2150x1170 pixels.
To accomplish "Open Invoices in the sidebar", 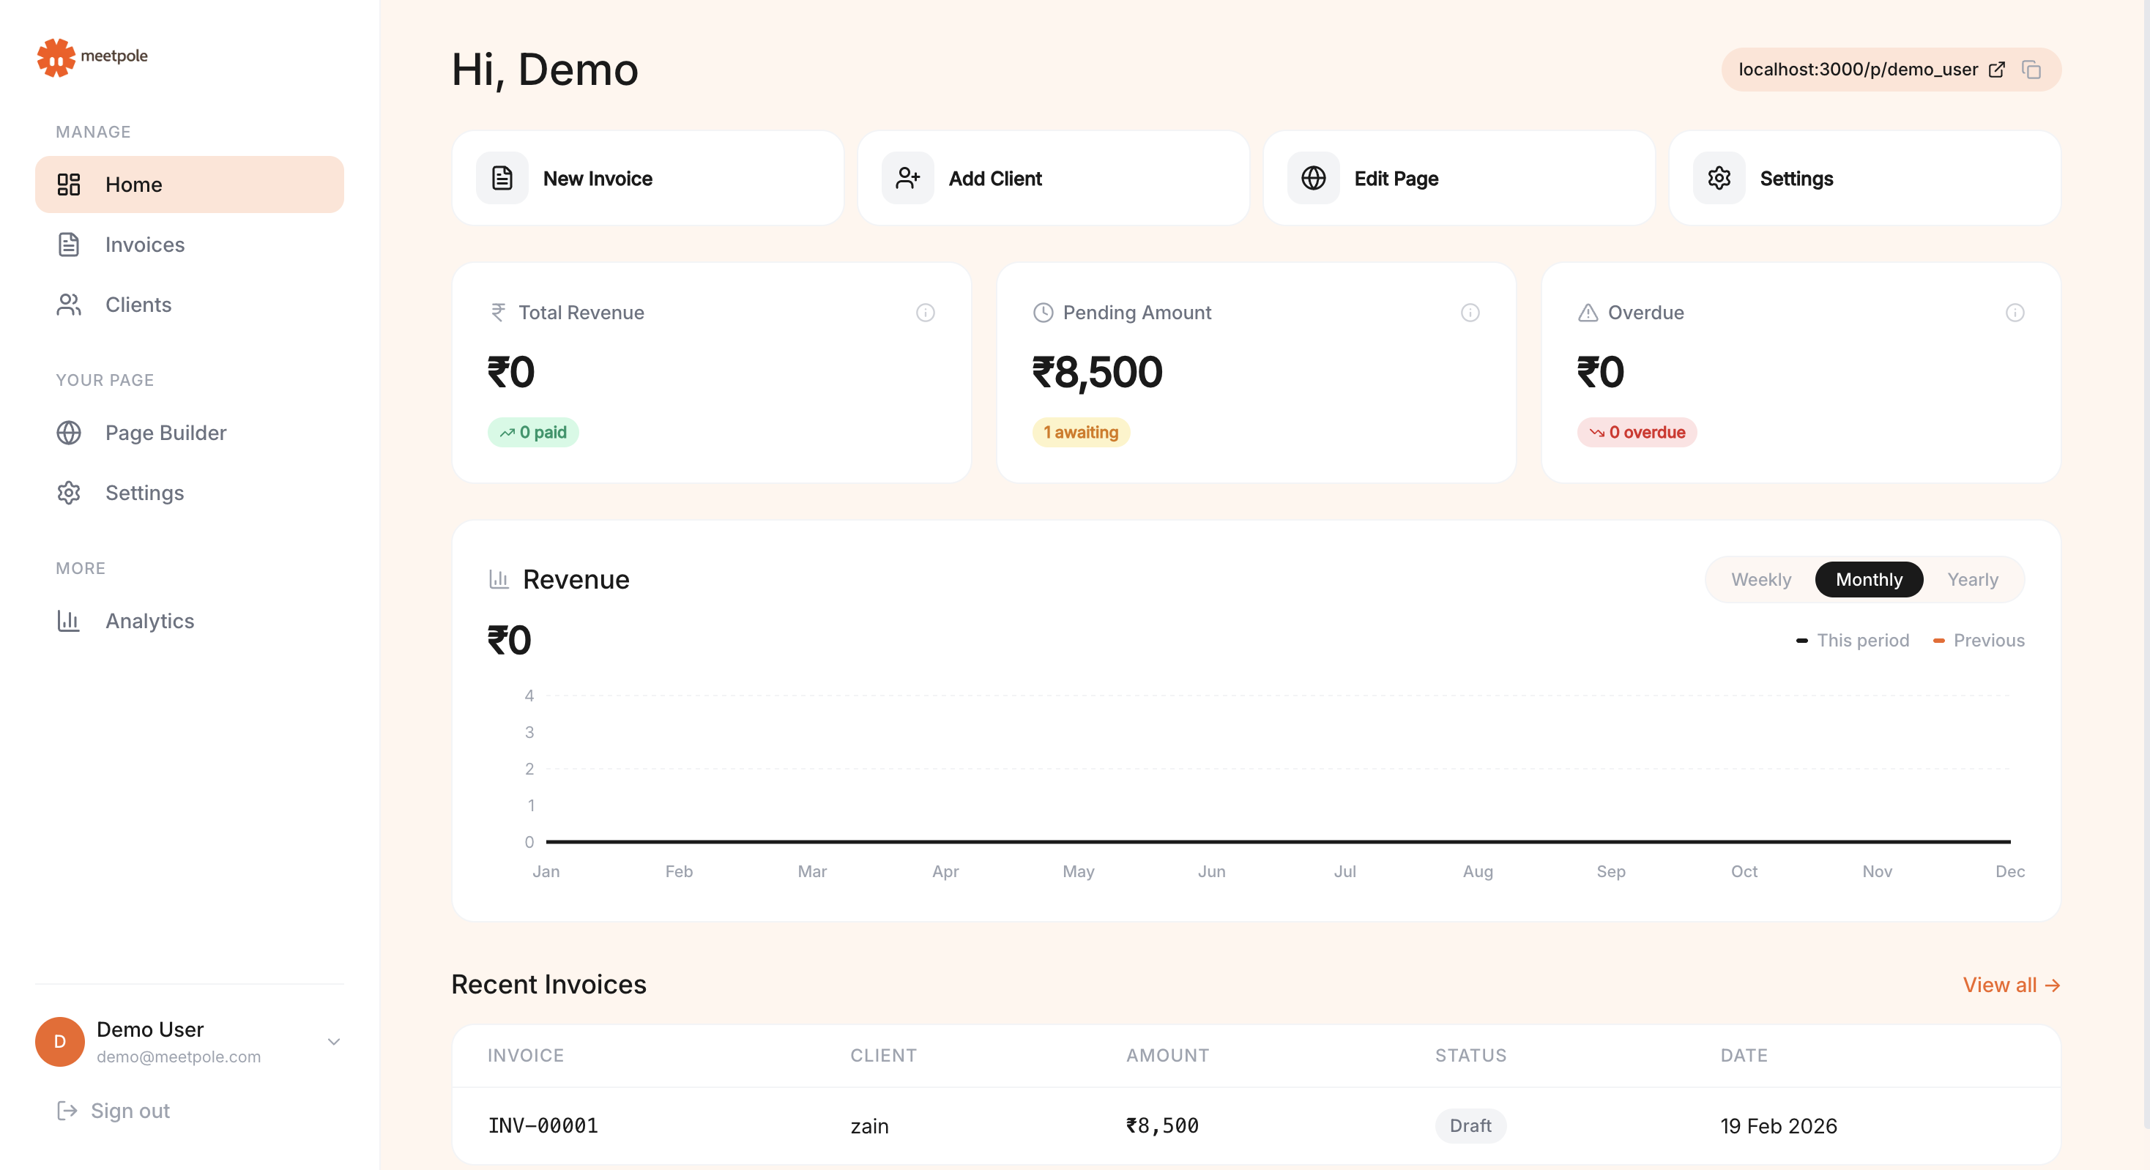I will tap(144, 245).
